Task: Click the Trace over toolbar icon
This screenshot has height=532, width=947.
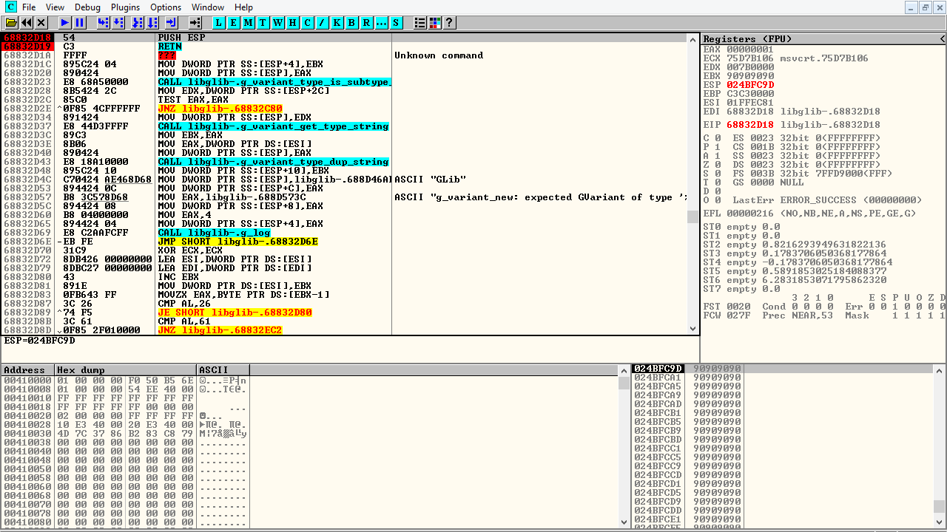Action: pyautogui.click(x=152, y=23)
